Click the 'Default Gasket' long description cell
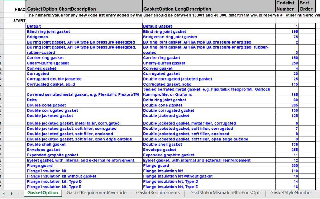Screen dimensions: 320x199 pyautogui.click(x=209, y=26)
